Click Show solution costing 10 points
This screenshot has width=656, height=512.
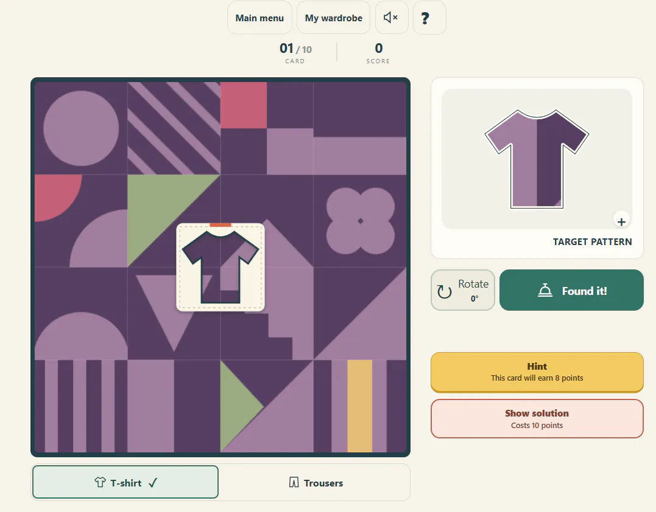[537, 419]
